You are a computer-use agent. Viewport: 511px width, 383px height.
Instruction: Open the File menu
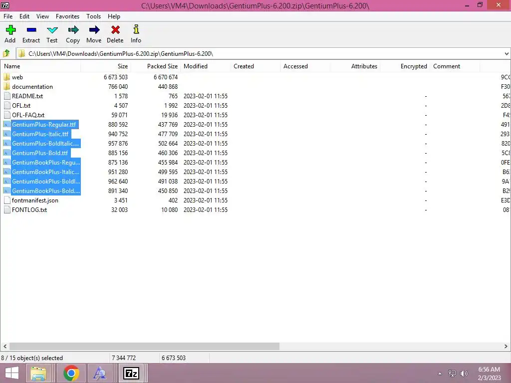8,16
